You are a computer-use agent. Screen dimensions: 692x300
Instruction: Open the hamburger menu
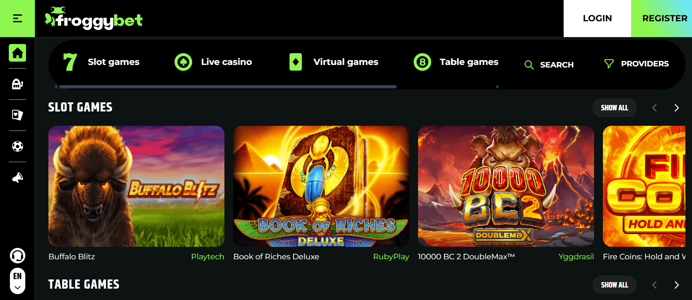(x=17, y=18)
